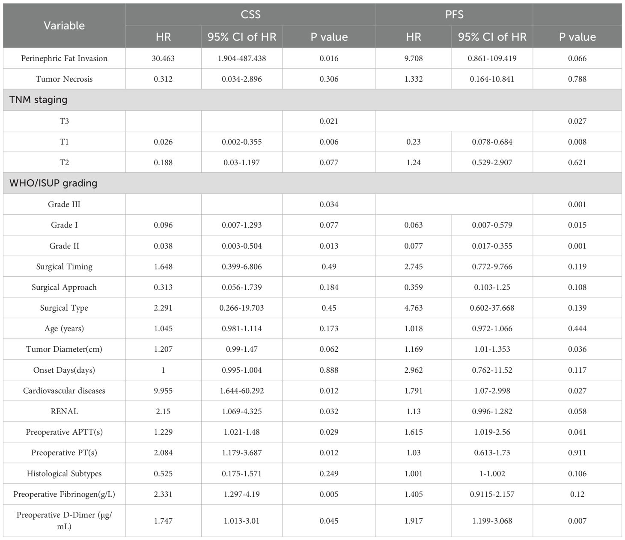Click the Perinephric Fat Invasion row label
Viewport: 625px width, 540px height.
[x=64, y=58]
